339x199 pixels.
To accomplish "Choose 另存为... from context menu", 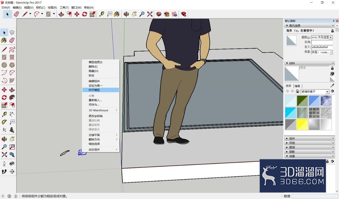I will (x=101, y=105).
